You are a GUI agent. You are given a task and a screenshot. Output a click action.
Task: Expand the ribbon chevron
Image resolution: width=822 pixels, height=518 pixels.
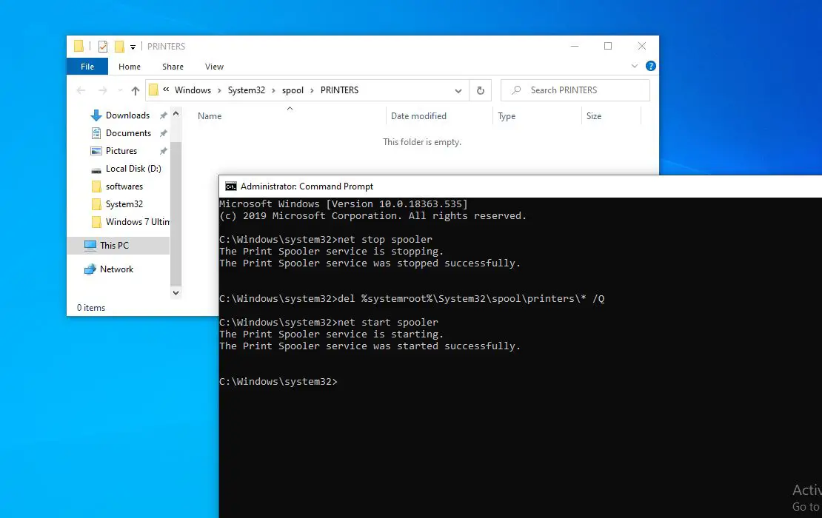pyautogui.click(x=635, y=66)
